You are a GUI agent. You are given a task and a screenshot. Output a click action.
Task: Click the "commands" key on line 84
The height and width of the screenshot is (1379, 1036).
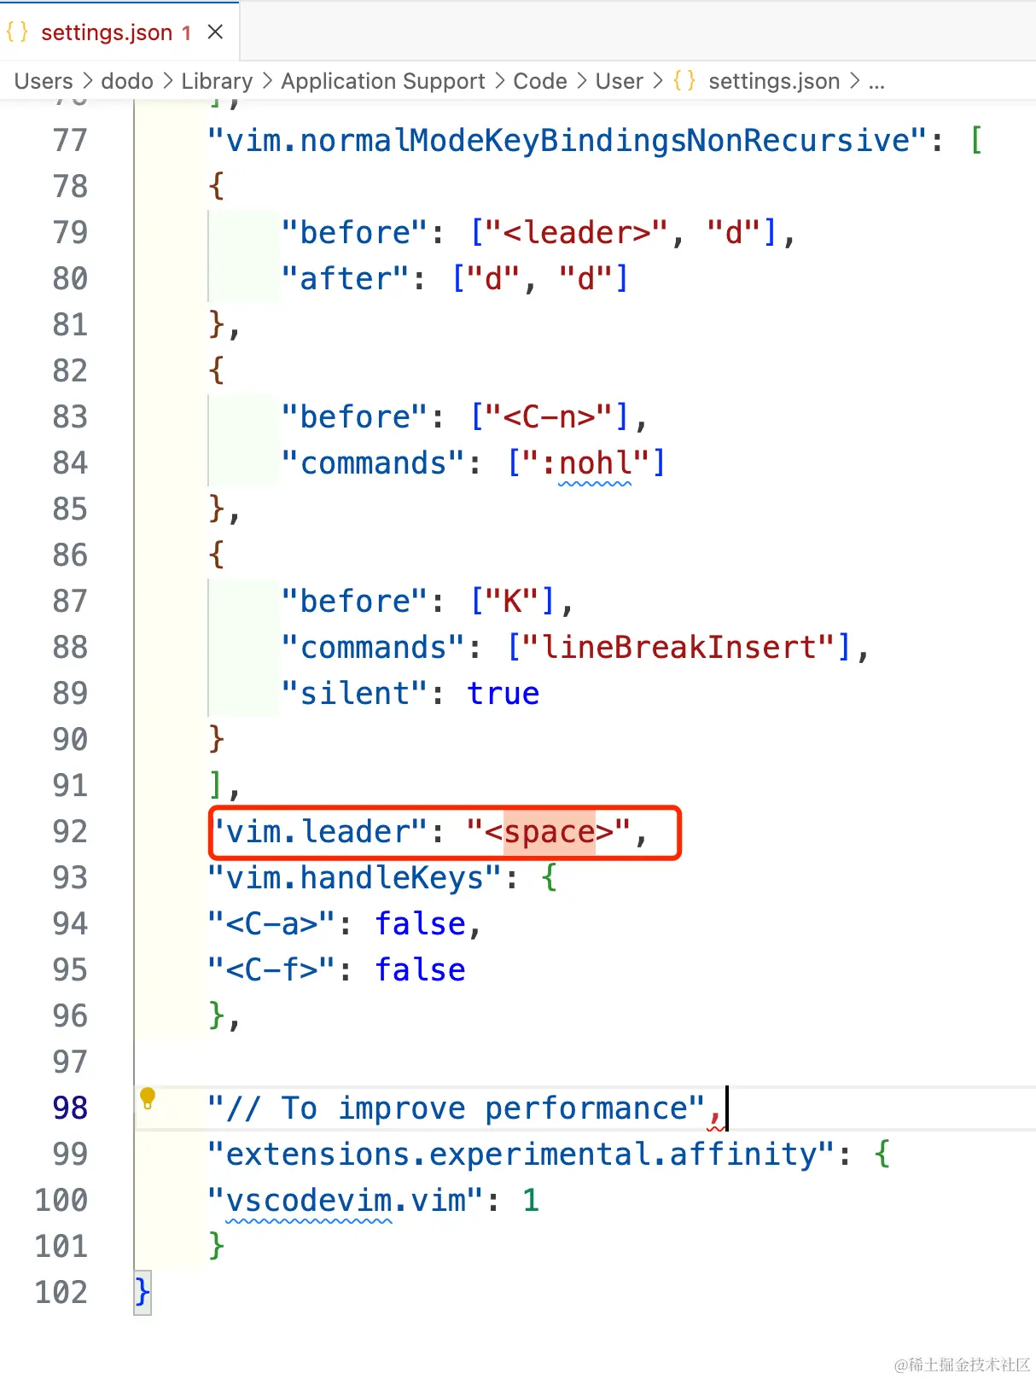point(374,463)
